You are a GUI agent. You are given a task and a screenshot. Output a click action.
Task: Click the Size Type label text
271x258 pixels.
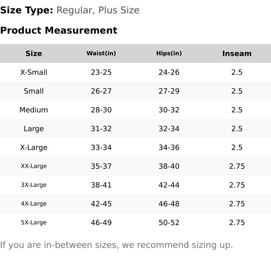click(27, 10)
